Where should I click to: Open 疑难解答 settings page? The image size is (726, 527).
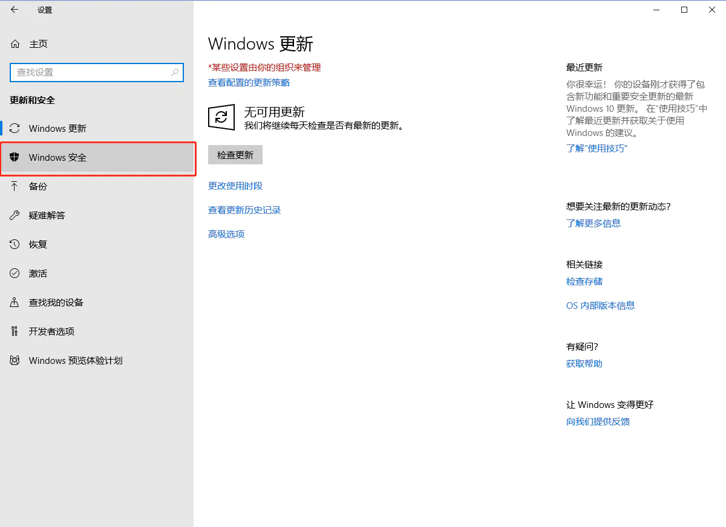97,215
